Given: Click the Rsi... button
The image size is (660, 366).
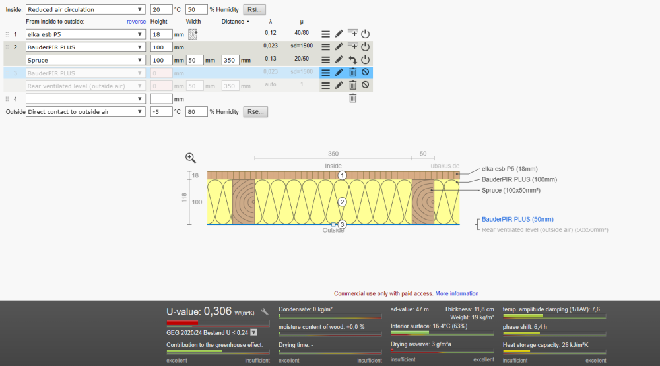Looking at the screenshot, I should (254, 9).
